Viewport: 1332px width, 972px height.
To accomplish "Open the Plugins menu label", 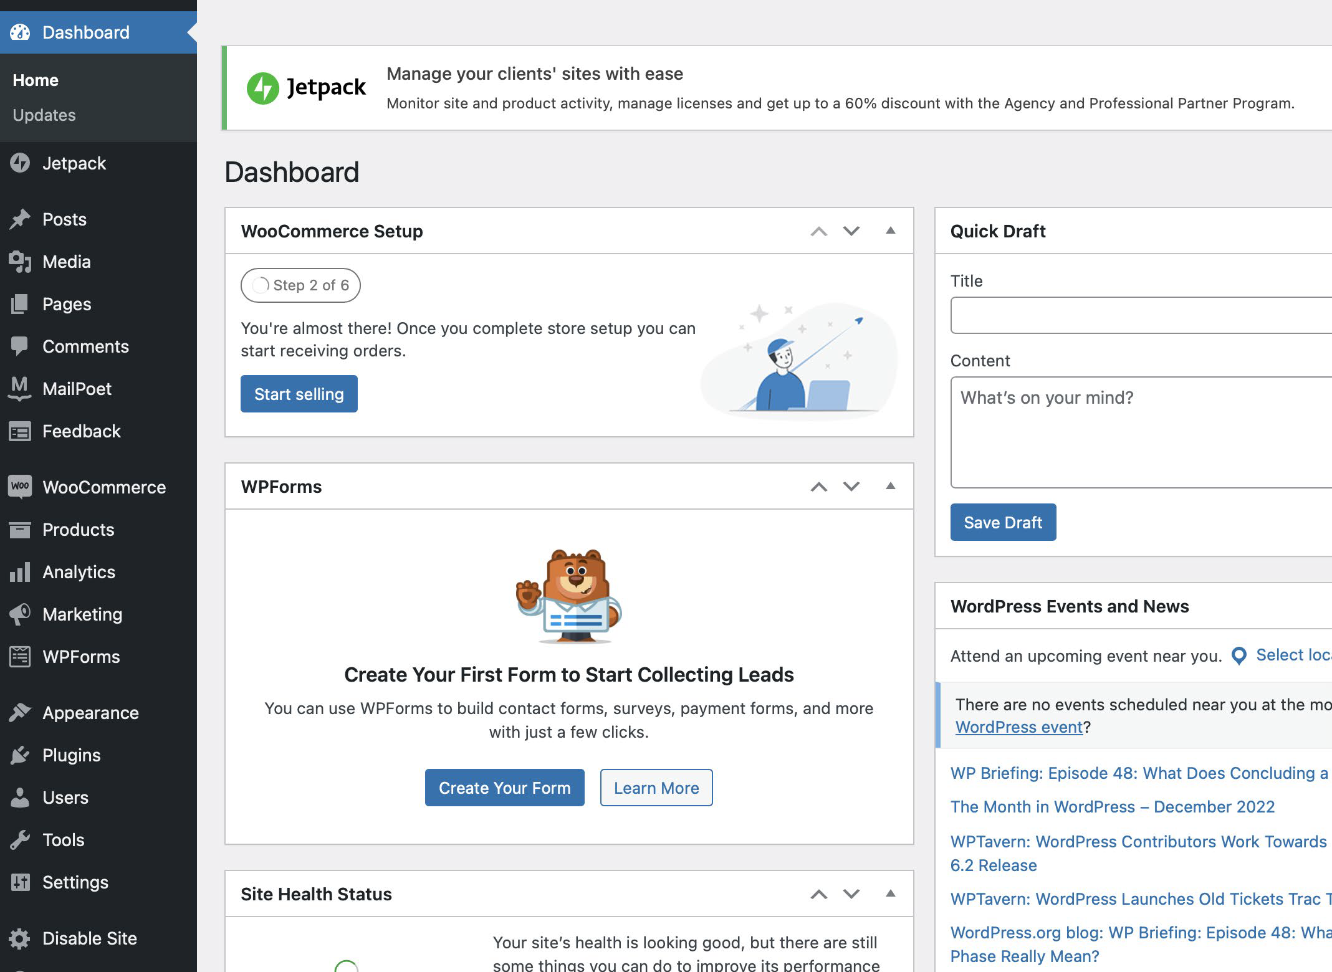I will 72,755.
